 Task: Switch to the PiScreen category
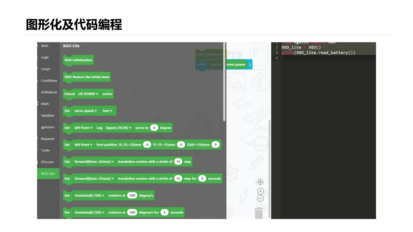click(47, 162)
